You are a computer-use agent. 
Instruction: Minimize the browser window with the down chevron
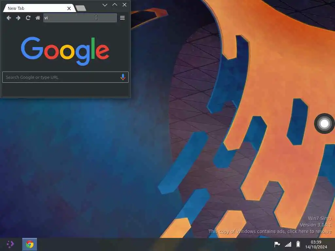point(105,5)
